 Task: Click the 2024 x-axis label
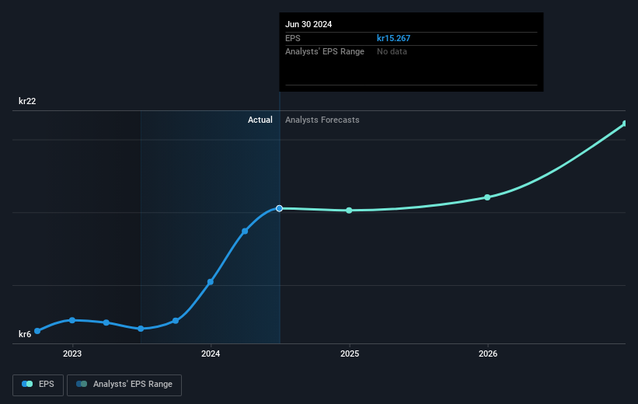[211, 354]
